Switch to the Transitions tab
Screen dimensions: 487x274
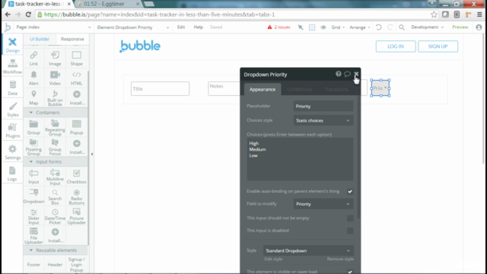click(x=336, y=90)
